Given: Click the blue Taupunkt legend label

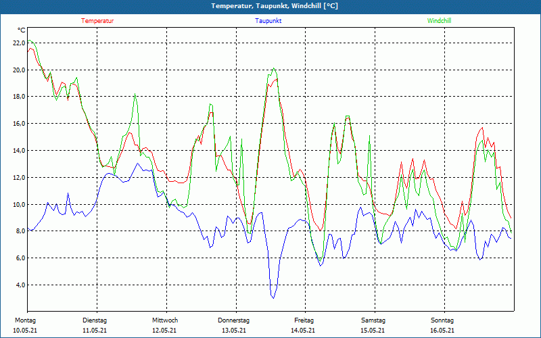Looking at the screenshot, I should click(x=268, y=21).
